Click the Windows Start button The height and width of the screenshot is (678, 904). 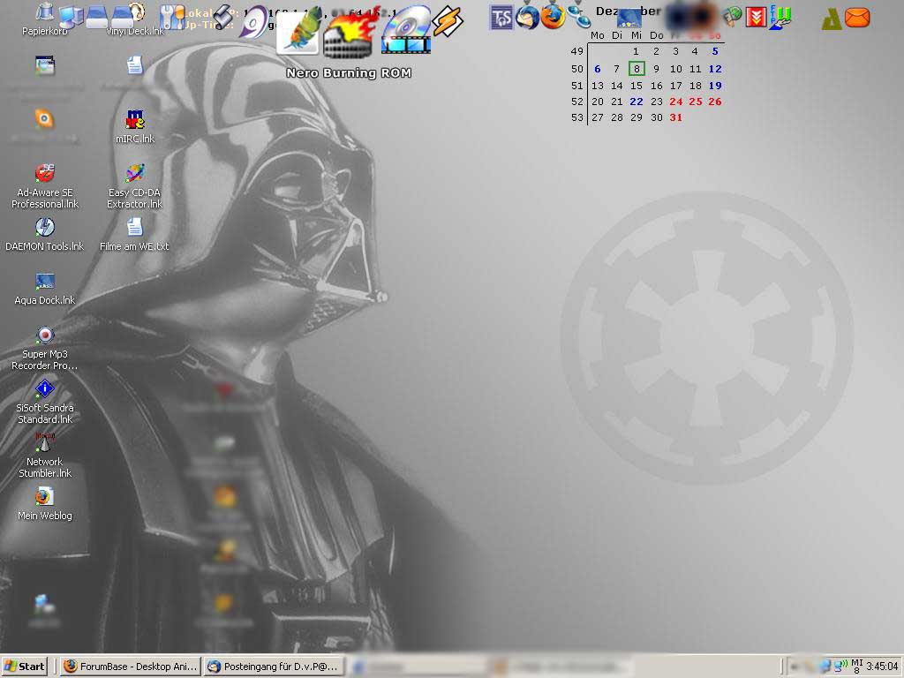[x=24, y=667]
